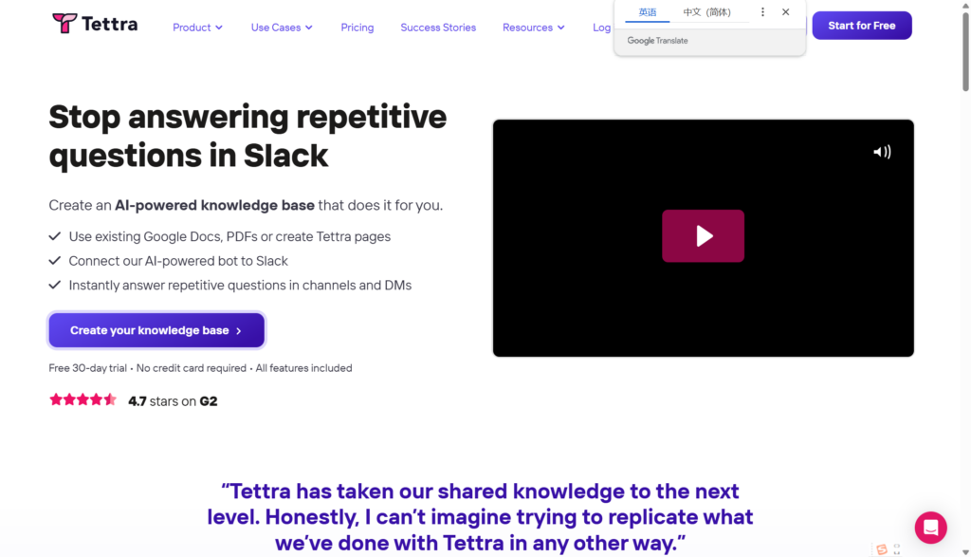Open the pink chat widget bubble
This screenshot has height=557, width=971.
point(930,528)
